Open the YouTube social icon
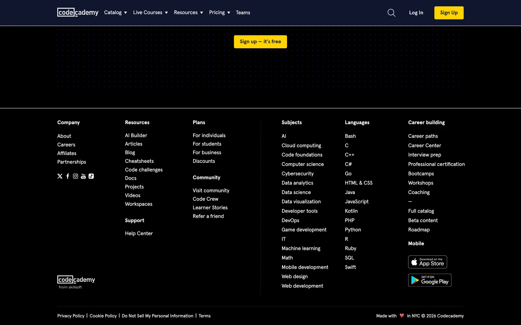521x325 pixels. (x=83, y=176)
